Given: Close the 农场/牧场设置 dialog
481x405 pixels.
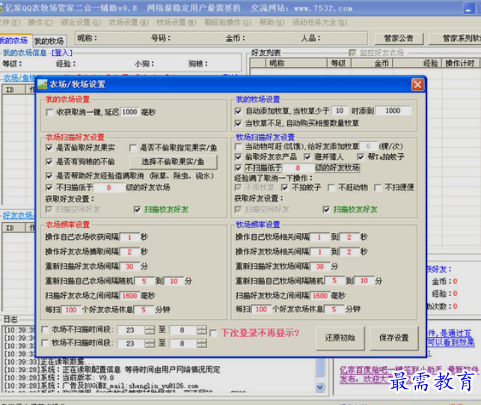Looking at the screenshot, I should 417,84.
